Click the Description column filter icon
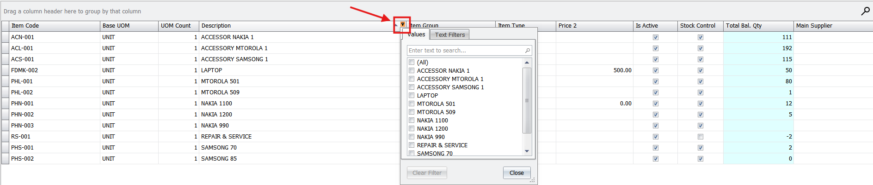Viewport: 873px width, 185px height. coord(403,24)
